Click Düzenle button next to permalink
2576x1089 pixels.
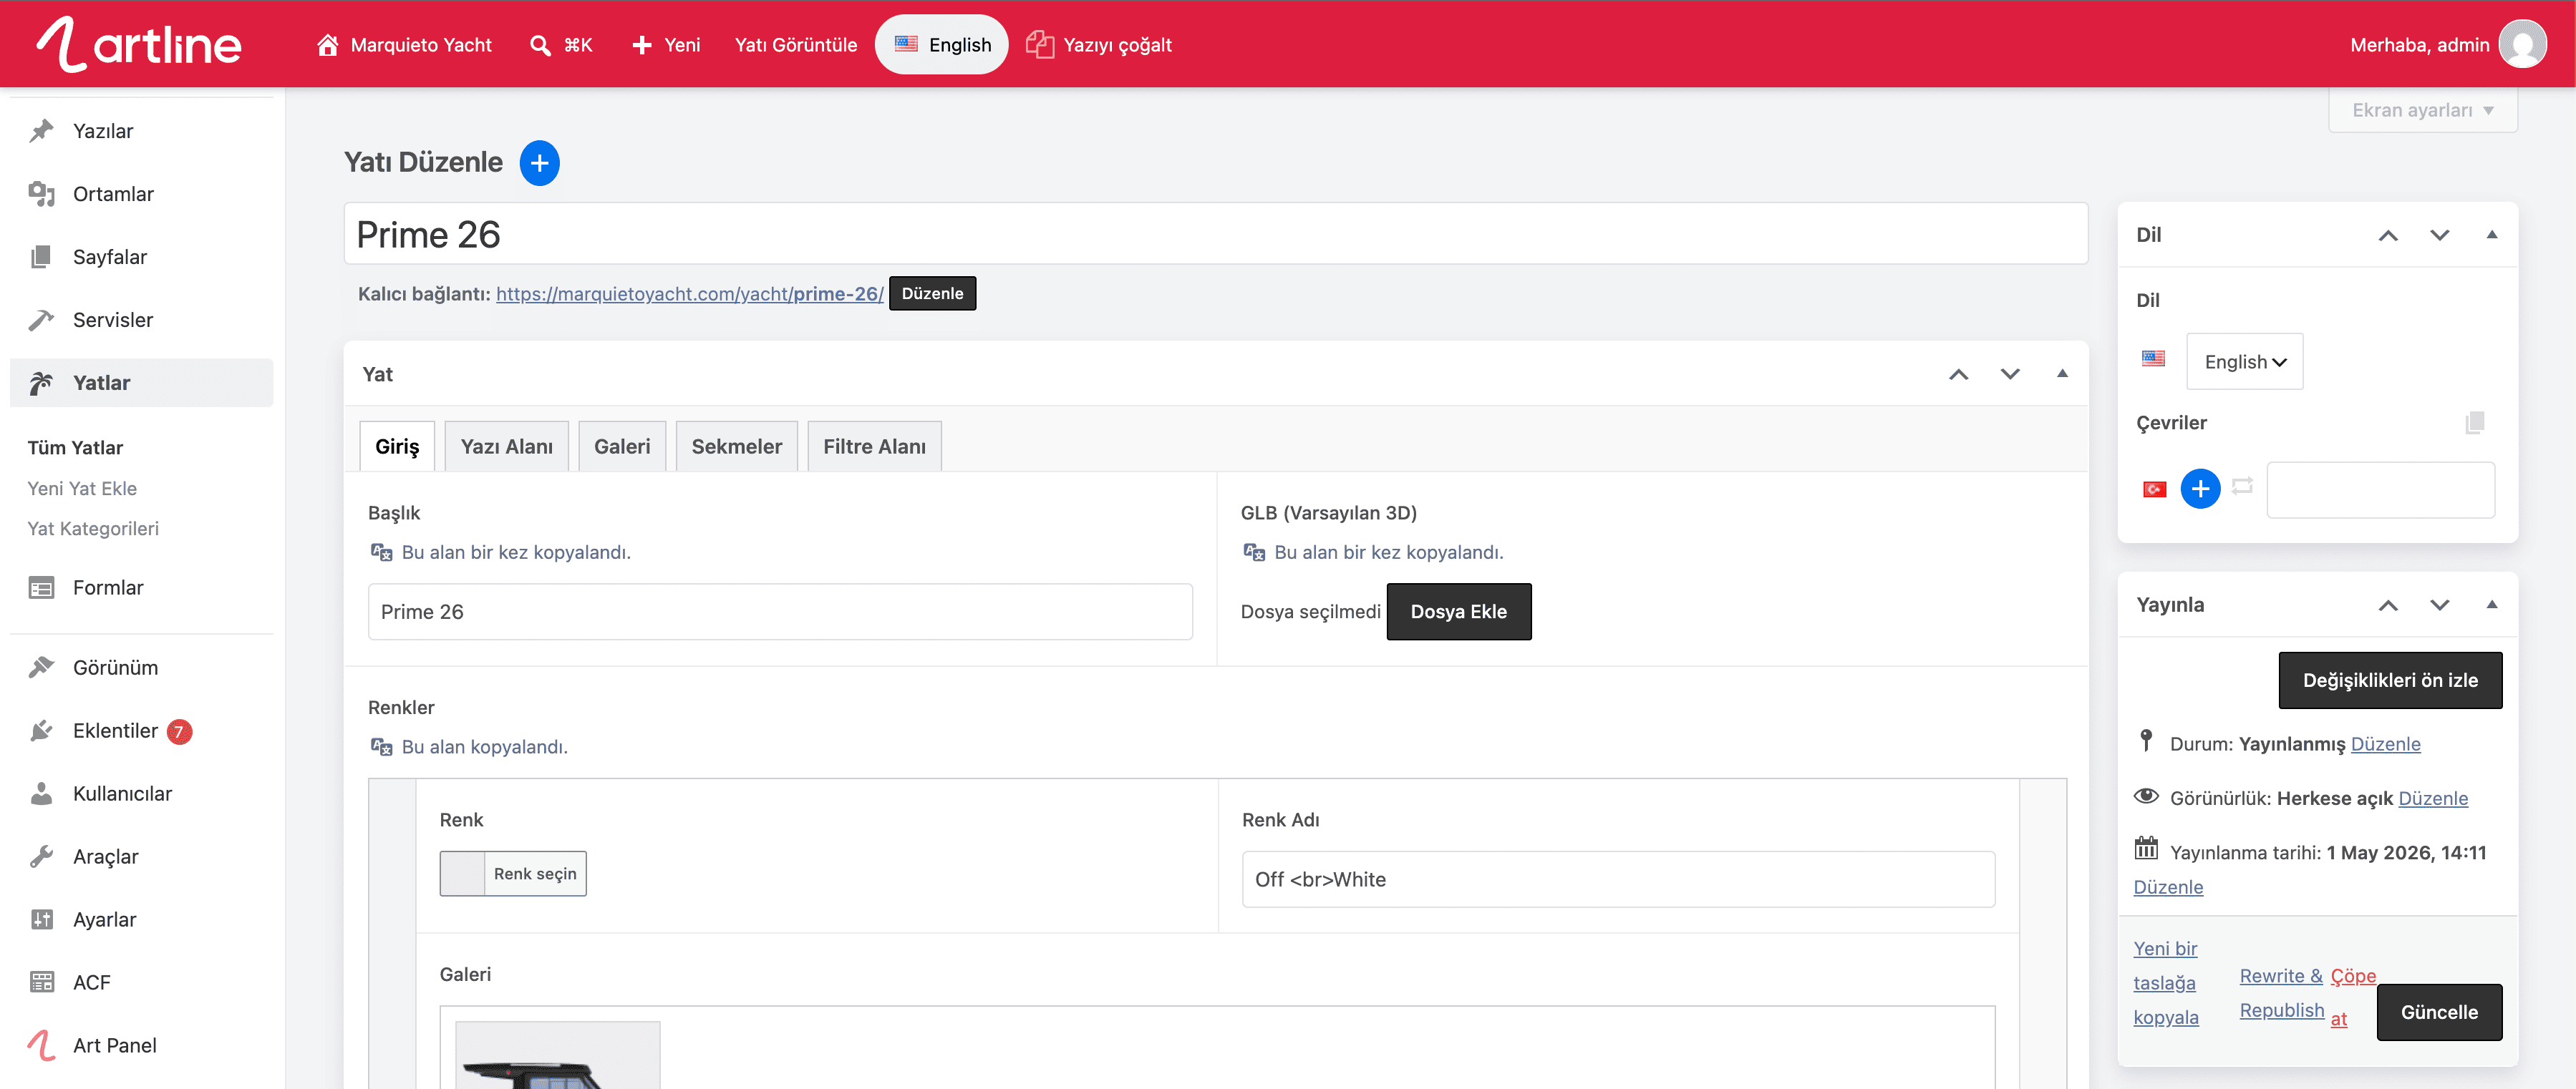pos(932,294)
